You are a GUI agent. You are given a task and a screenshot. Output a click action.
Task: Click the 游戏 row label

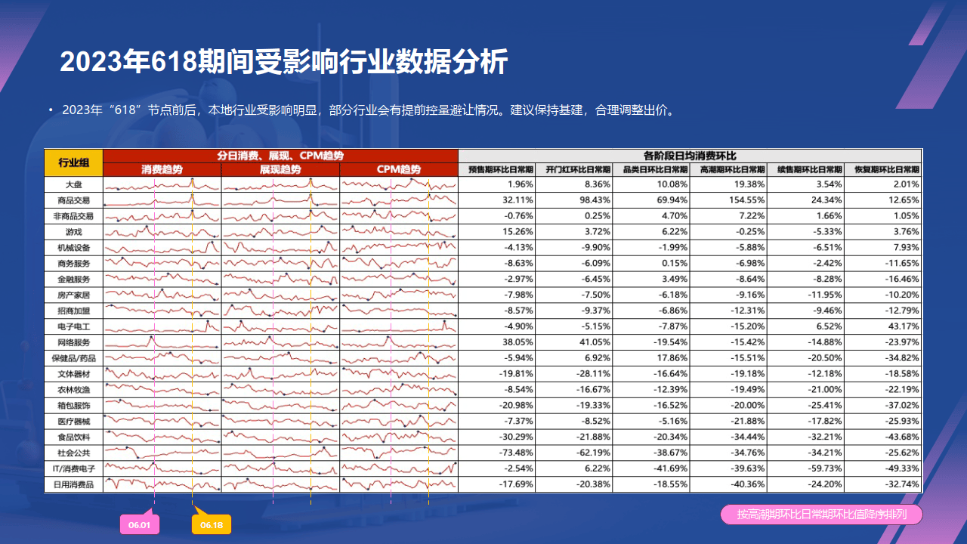[x=74, y=232]
